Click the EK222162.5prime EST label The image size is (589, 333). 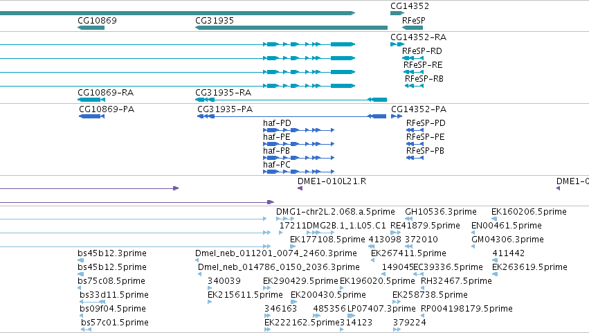[x=302, y=323]
